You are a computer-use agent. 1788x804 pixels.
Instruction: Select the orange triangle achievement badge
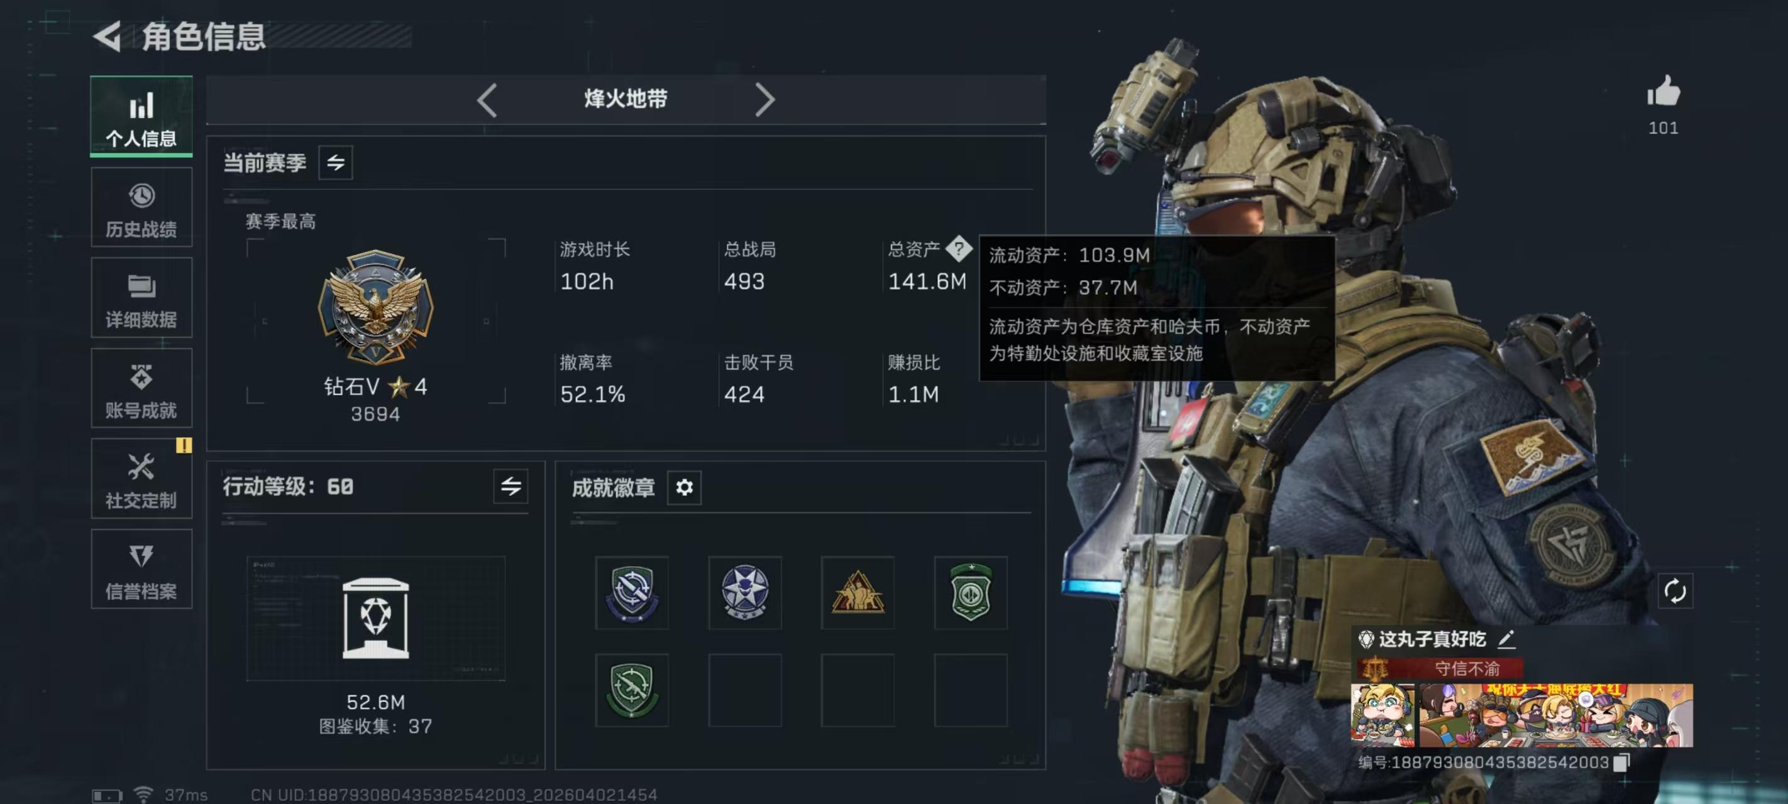[857, 592]
